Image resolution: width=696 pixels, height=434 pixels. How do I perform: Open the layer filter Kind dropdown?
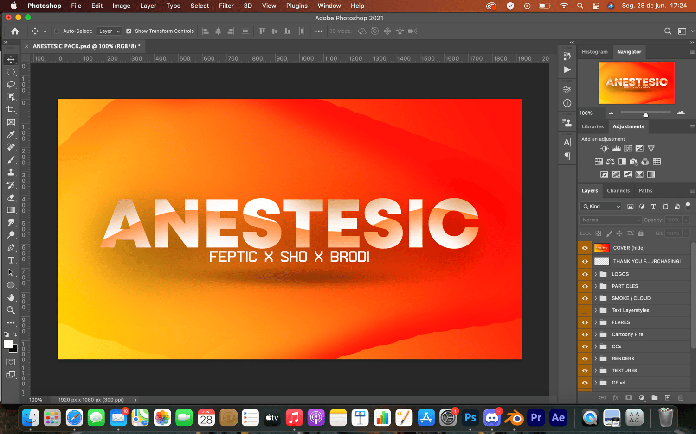tap(601, 207)
